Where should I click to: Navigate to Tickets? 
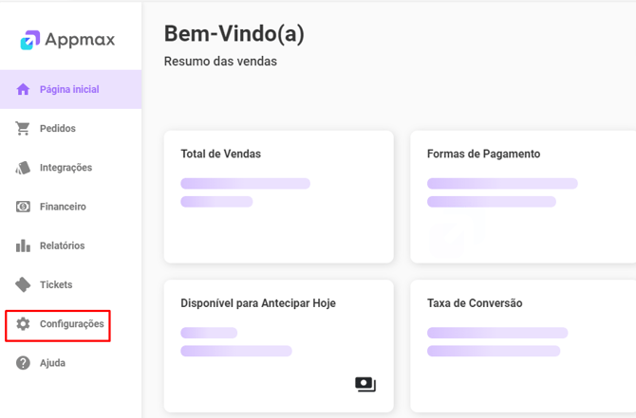pos(56,284)
